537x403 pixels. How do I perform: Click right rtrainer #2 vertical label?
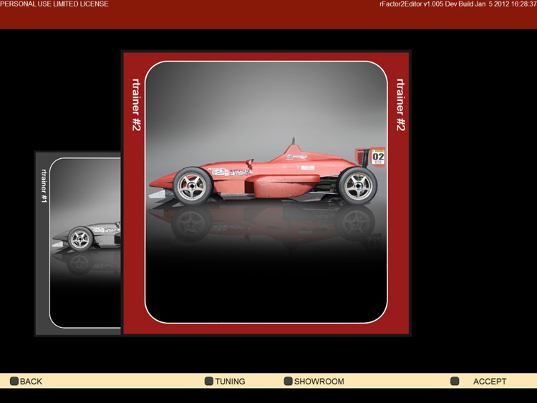401,105
